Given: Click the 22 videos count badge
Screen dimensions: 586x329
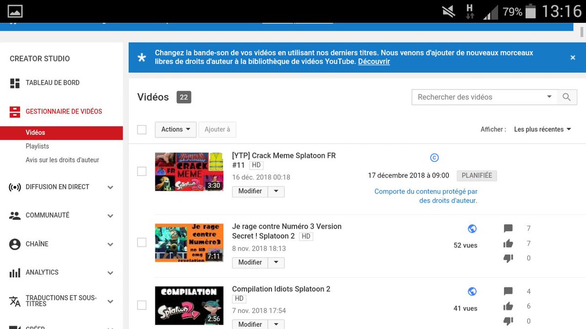Looking at the screenshot, I should 184,97.
